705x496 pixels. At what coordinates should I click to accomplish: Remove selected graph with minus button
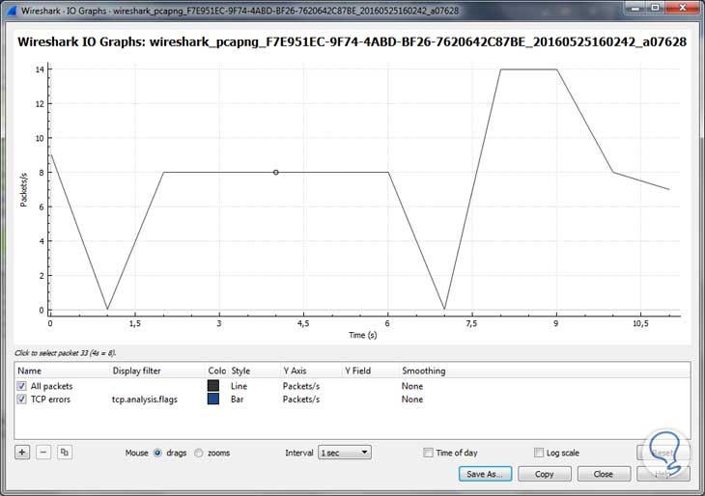pos(43,452)
